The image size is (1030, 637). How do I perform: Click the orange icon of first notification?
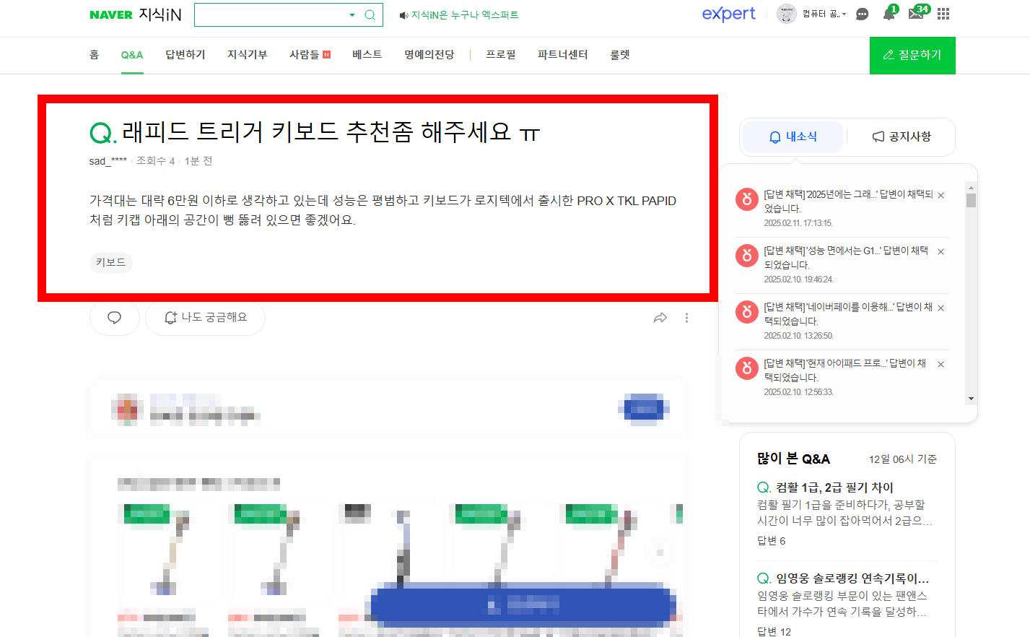(746, 199)
